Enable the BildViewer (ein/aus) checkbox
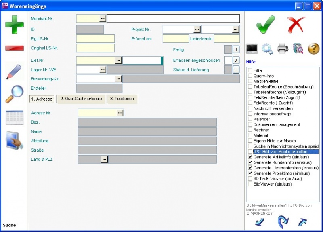Image resolution: width=323 pixels, height=232 pixels. (x=250, y=184)
